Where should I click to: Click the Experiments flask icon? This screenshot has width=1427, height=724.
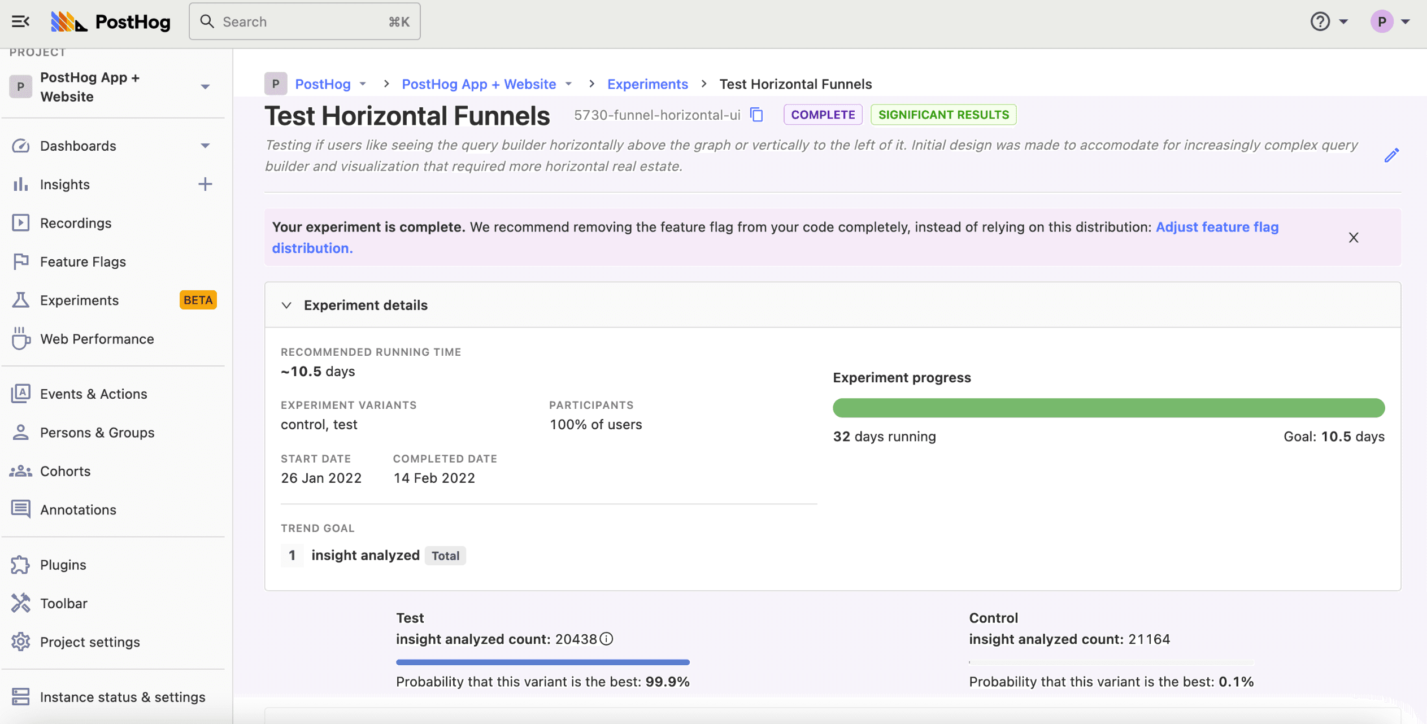pos(21,300)
